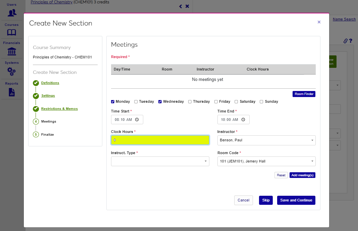This screenshot has height=231, width=358.
Task: Open the Instructor dropdown showing Benson, Paul
Action: click(x=266, y=140)
